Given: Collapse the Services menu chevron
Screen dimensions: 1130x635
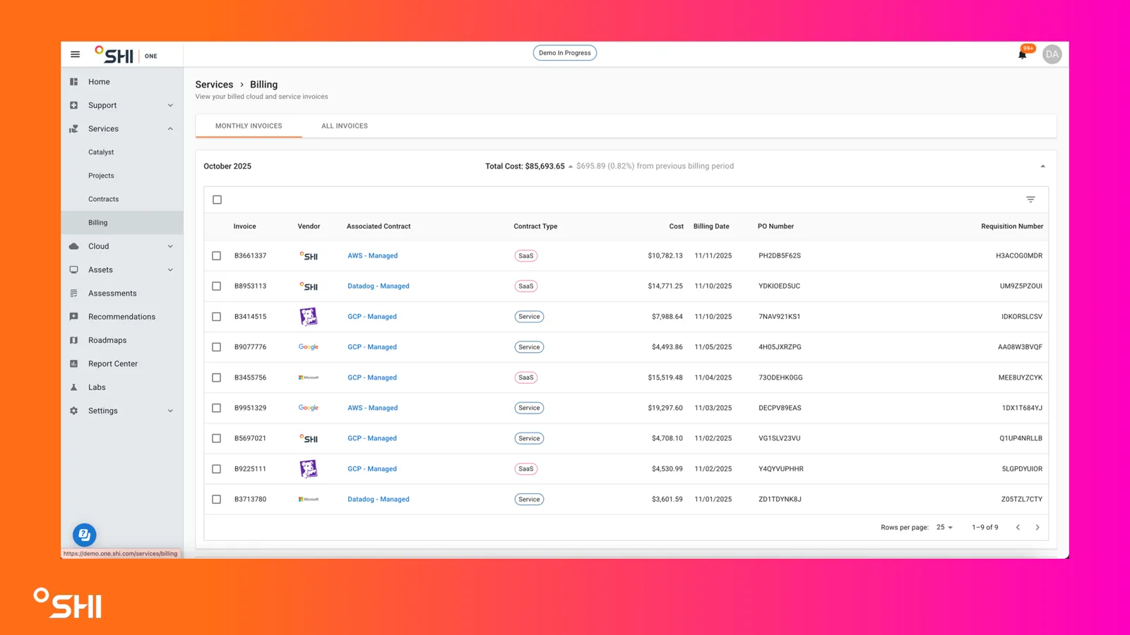Looking at the screenshot, I should click(170, 129).
